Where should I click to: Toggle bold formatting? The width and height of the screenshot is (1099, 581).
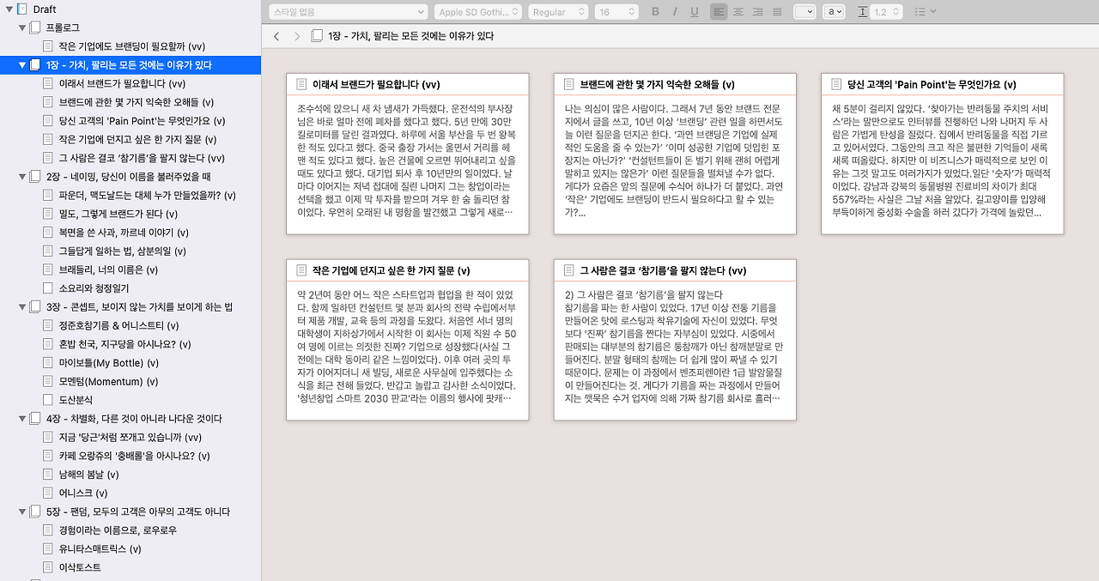tap(655, 11)
